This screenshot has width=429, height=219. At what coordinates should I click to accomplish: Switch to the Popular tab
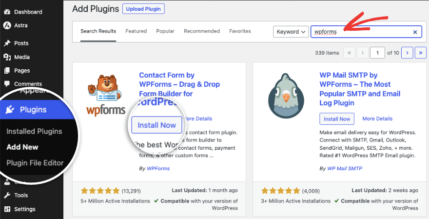pos(165,31)
